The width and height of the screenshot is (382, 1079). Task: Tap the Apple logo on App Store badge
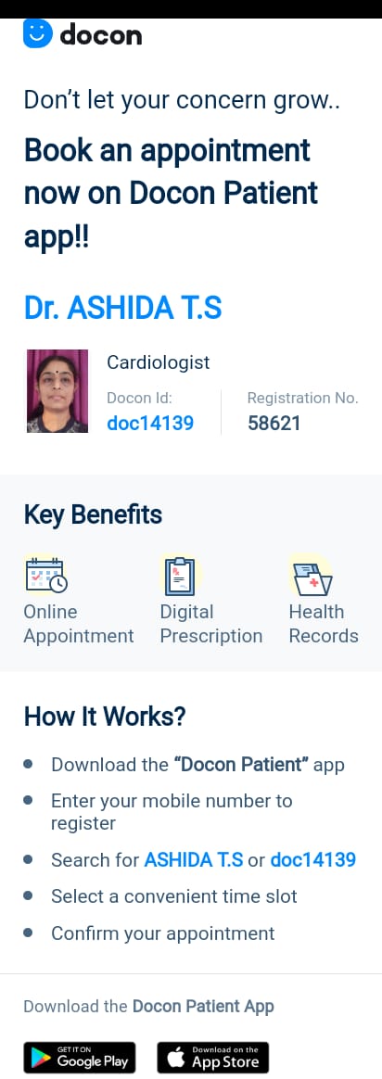point(176,1058)
